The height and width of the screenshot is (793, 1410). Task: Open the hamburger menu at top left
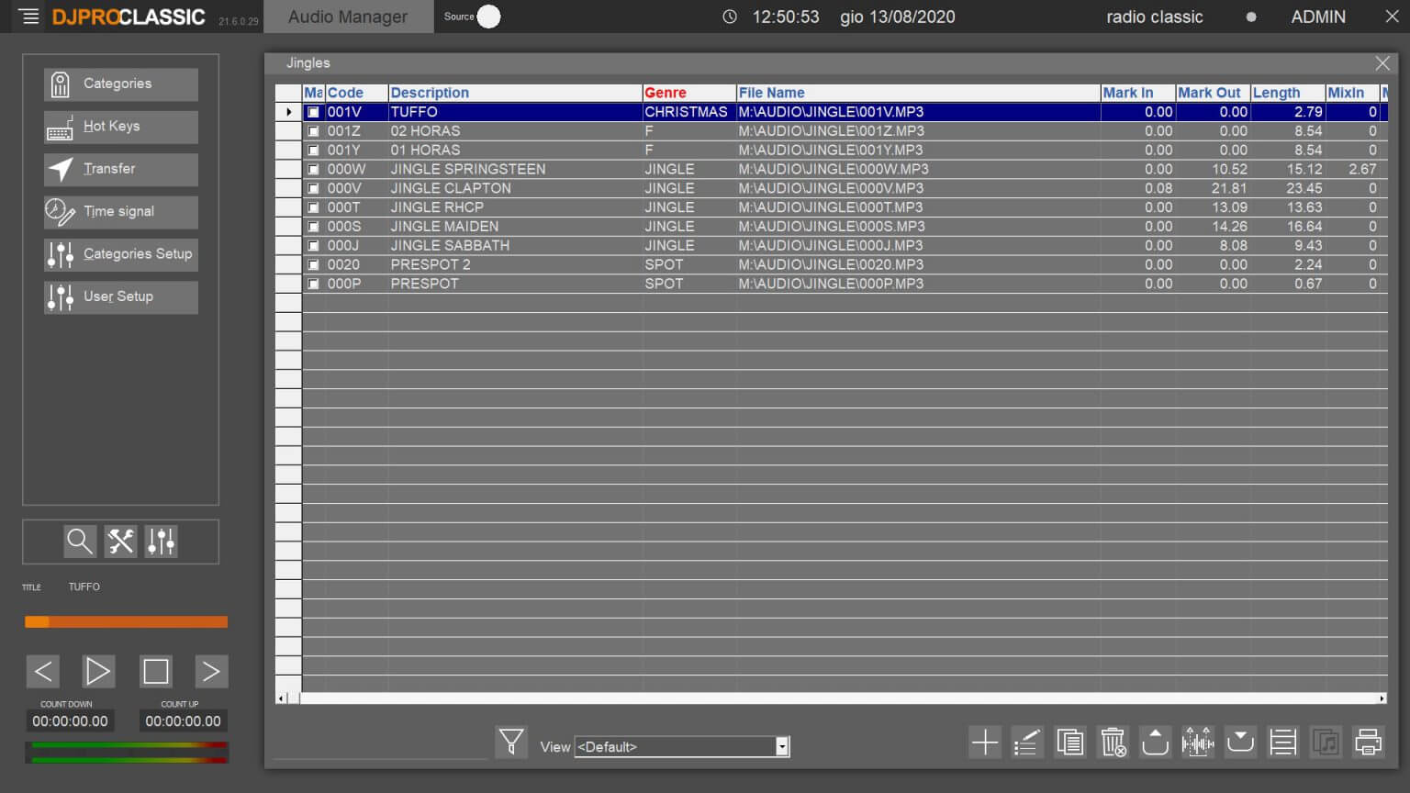click(27, 16)
